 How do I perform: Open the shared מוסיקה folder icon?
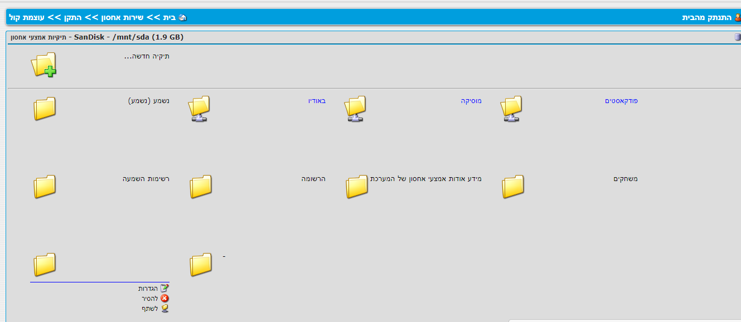(x=356, y=109)
